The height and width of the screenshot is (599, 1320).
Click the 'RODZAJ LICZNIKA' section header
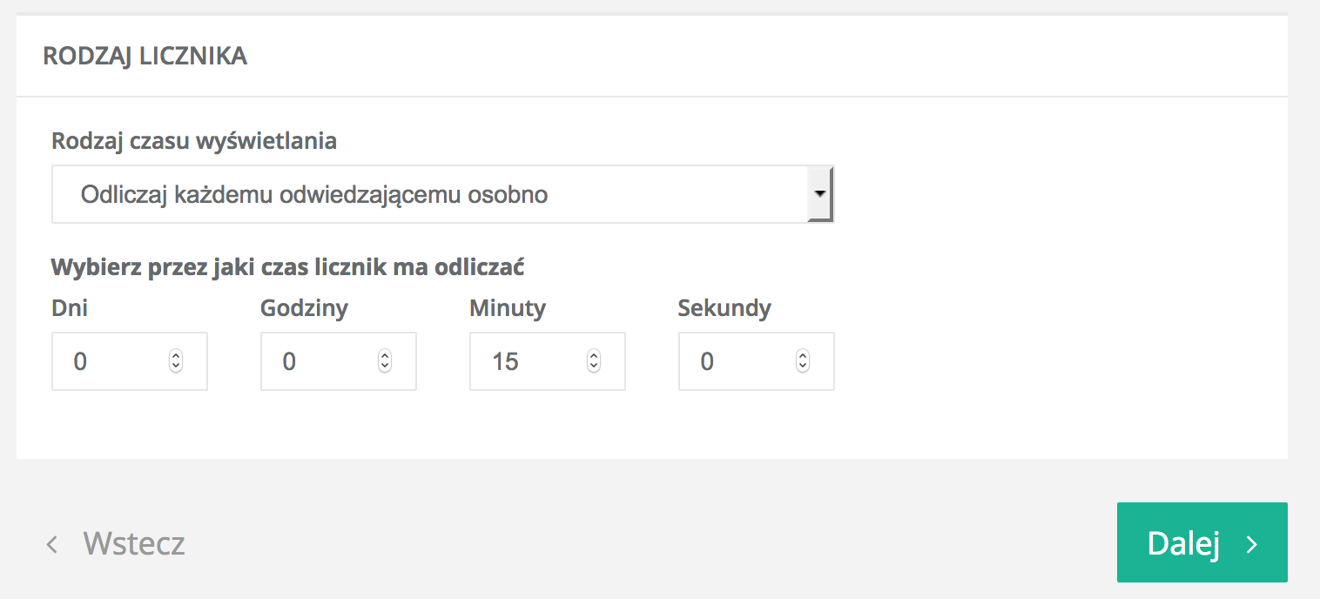145,57
